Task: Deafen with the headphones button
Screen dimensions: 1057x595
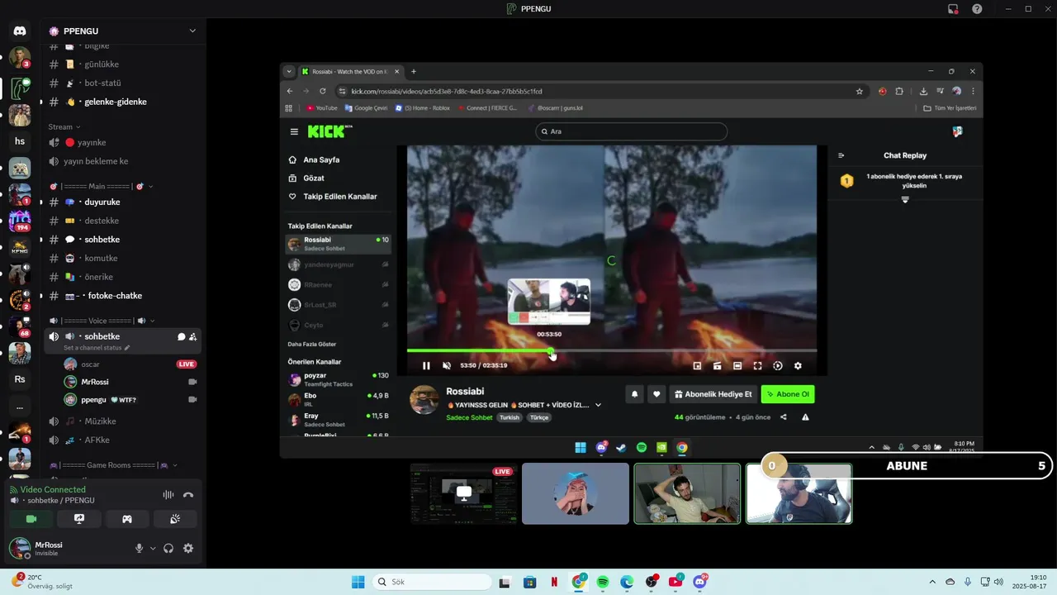Action: point(168,548)
